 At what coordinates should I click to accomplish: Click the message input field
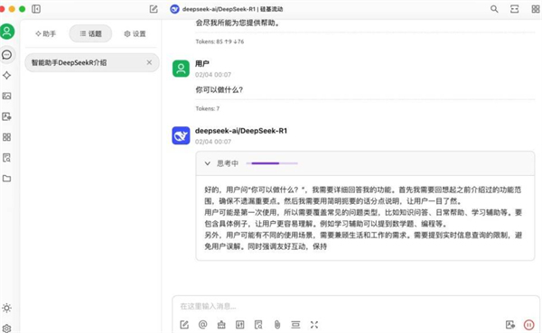(356, 306)
